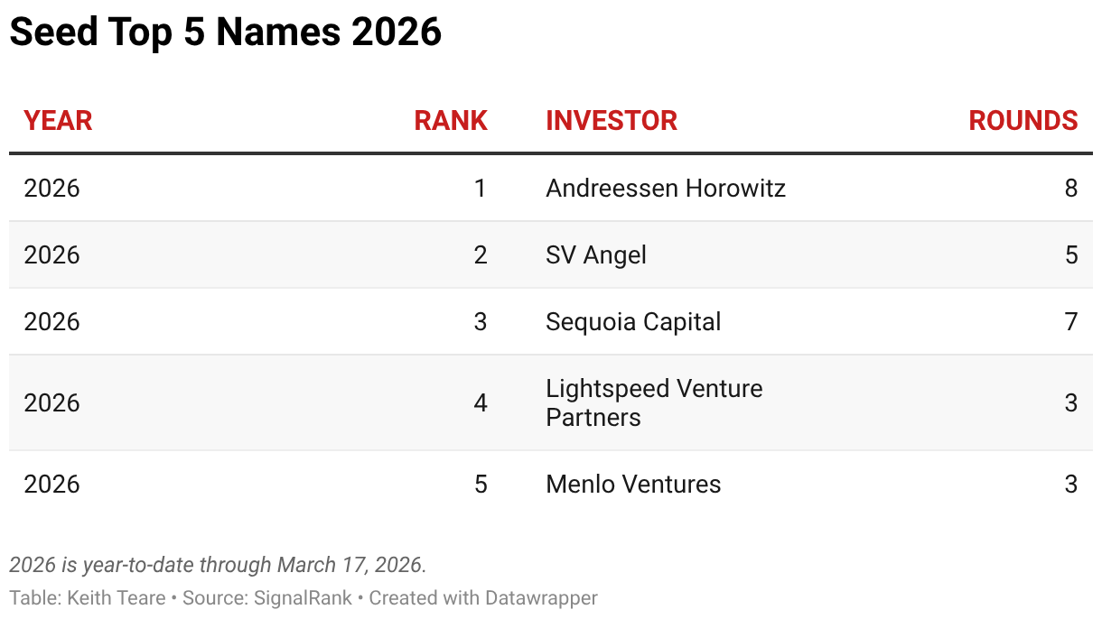Click the Seed Top 5 Names 2026 title

(226, 32)
